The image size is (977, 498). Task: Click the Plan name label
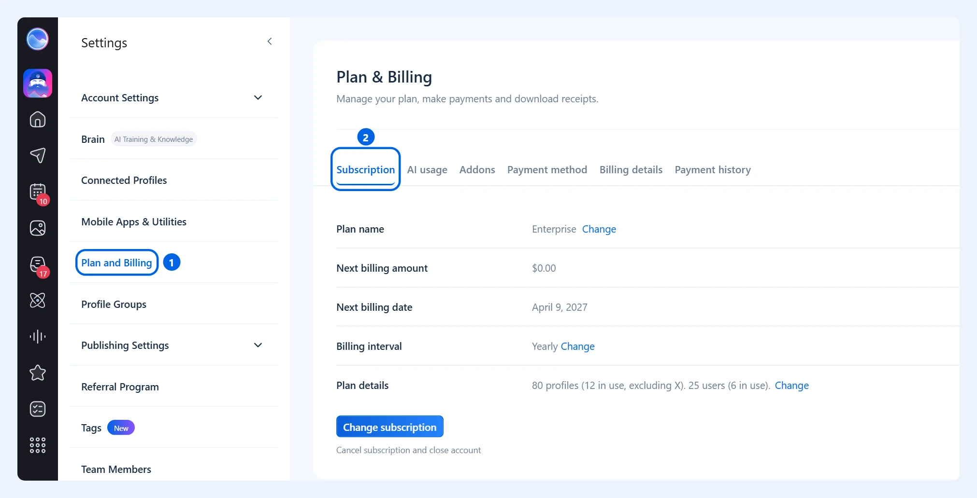click(360, 229)
